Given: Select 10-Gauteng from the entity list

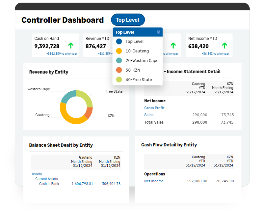Looking at the screenshot, I should pyautogui.click(x=137, y=51).
